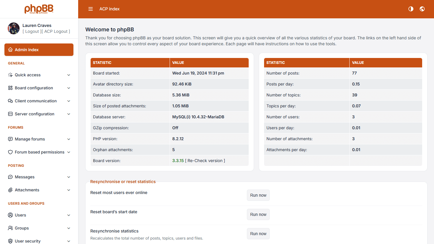Screen dimensions: 434x244
Task: Expand the Groups menu chevron
Action: pyautogui.click(x=69, y=228)
